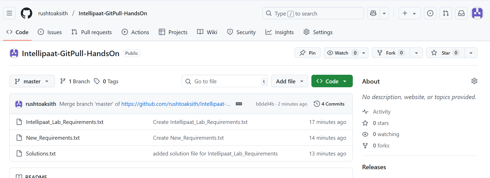Open the 0 watching link

381,134
